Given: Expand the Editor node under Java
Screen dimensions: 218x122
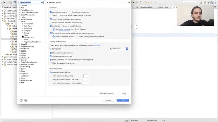Looking at the screenshot, I should [x=22, y=35].
